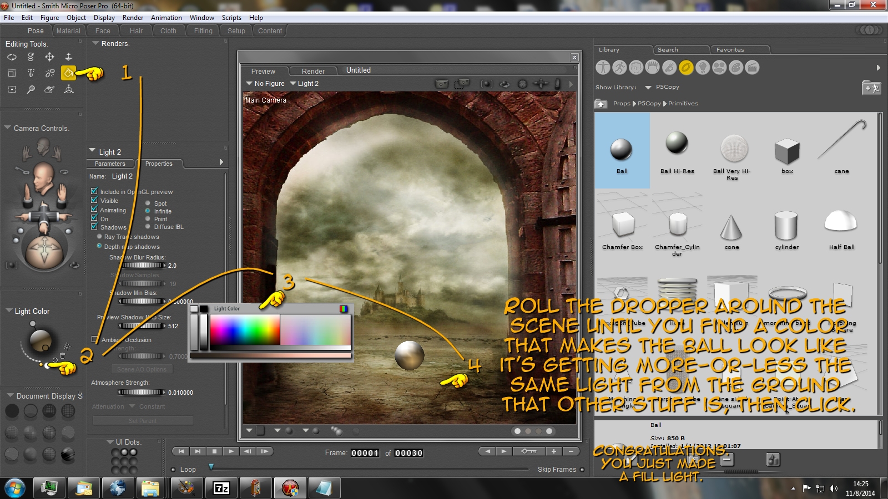Open the Lights category bulb icon
Screen dimensions: 888x499
point(703,68)
